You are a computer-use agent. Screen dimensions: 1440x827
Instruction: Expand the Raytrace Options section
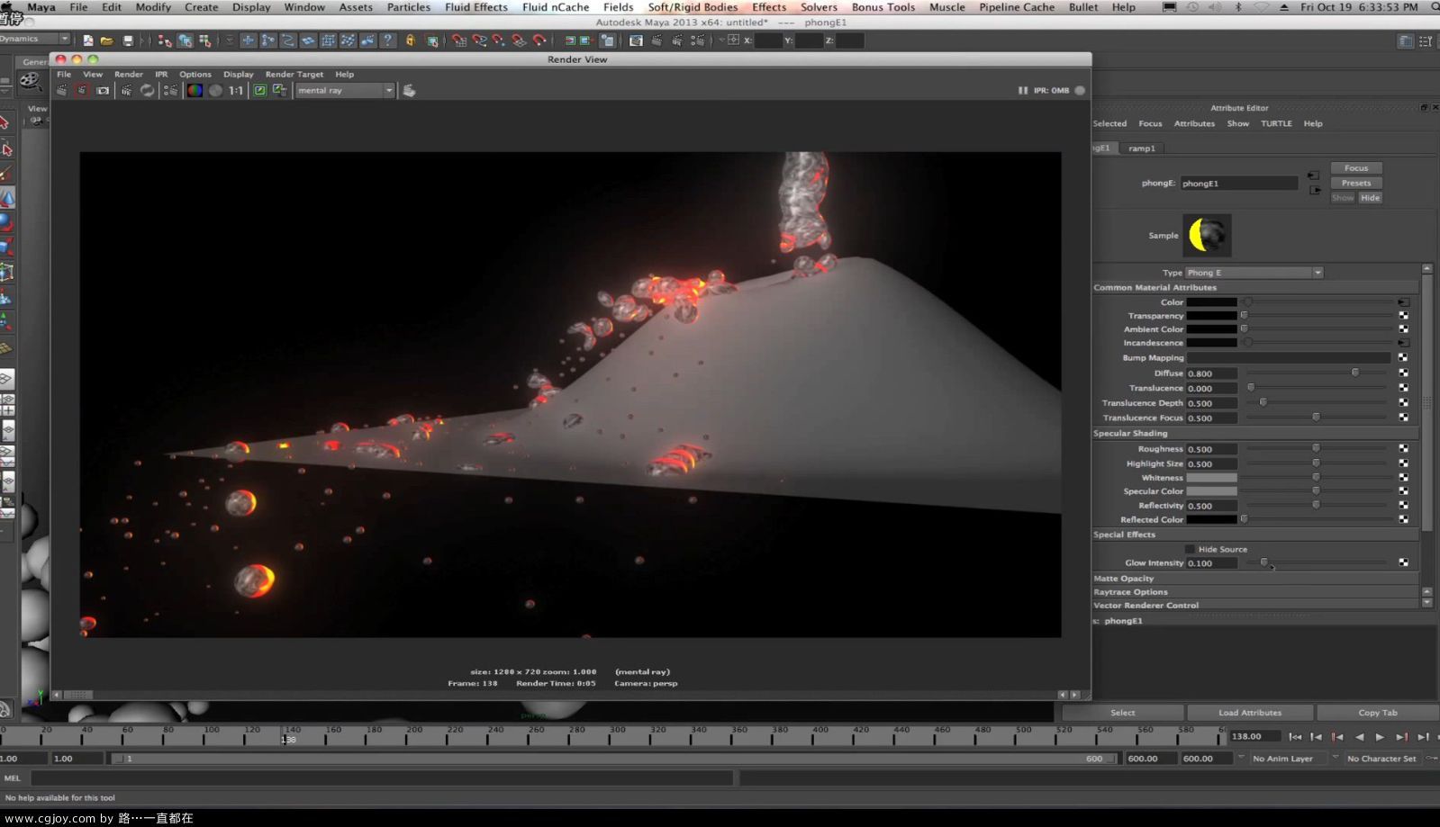[x=1255, y=592]
